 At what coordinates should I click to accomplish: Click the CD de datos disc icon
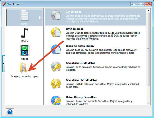pos(56,15)
